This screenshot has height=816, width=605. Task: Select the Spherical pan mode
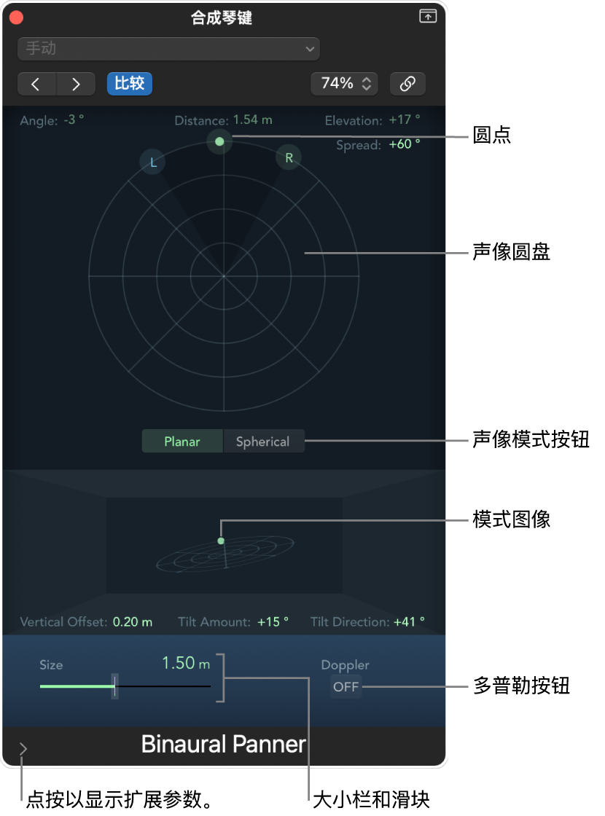pyautogui.click(x=263, y=442)
